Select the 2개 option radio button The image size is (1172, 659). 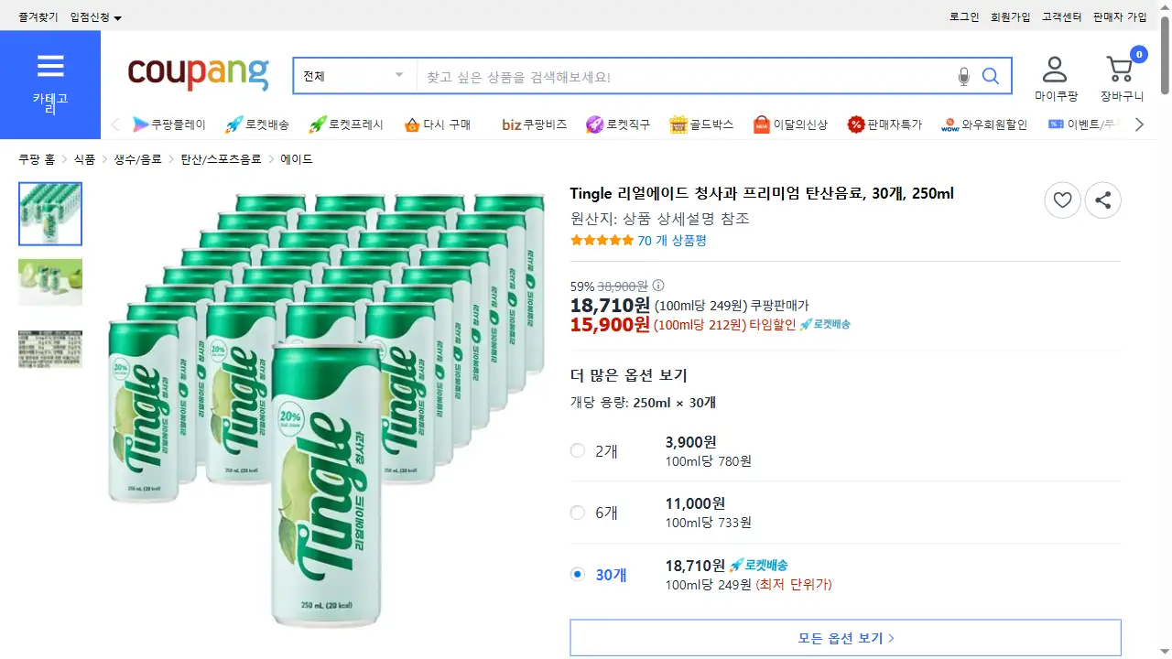pyautogui.click(x=578, y=450)
